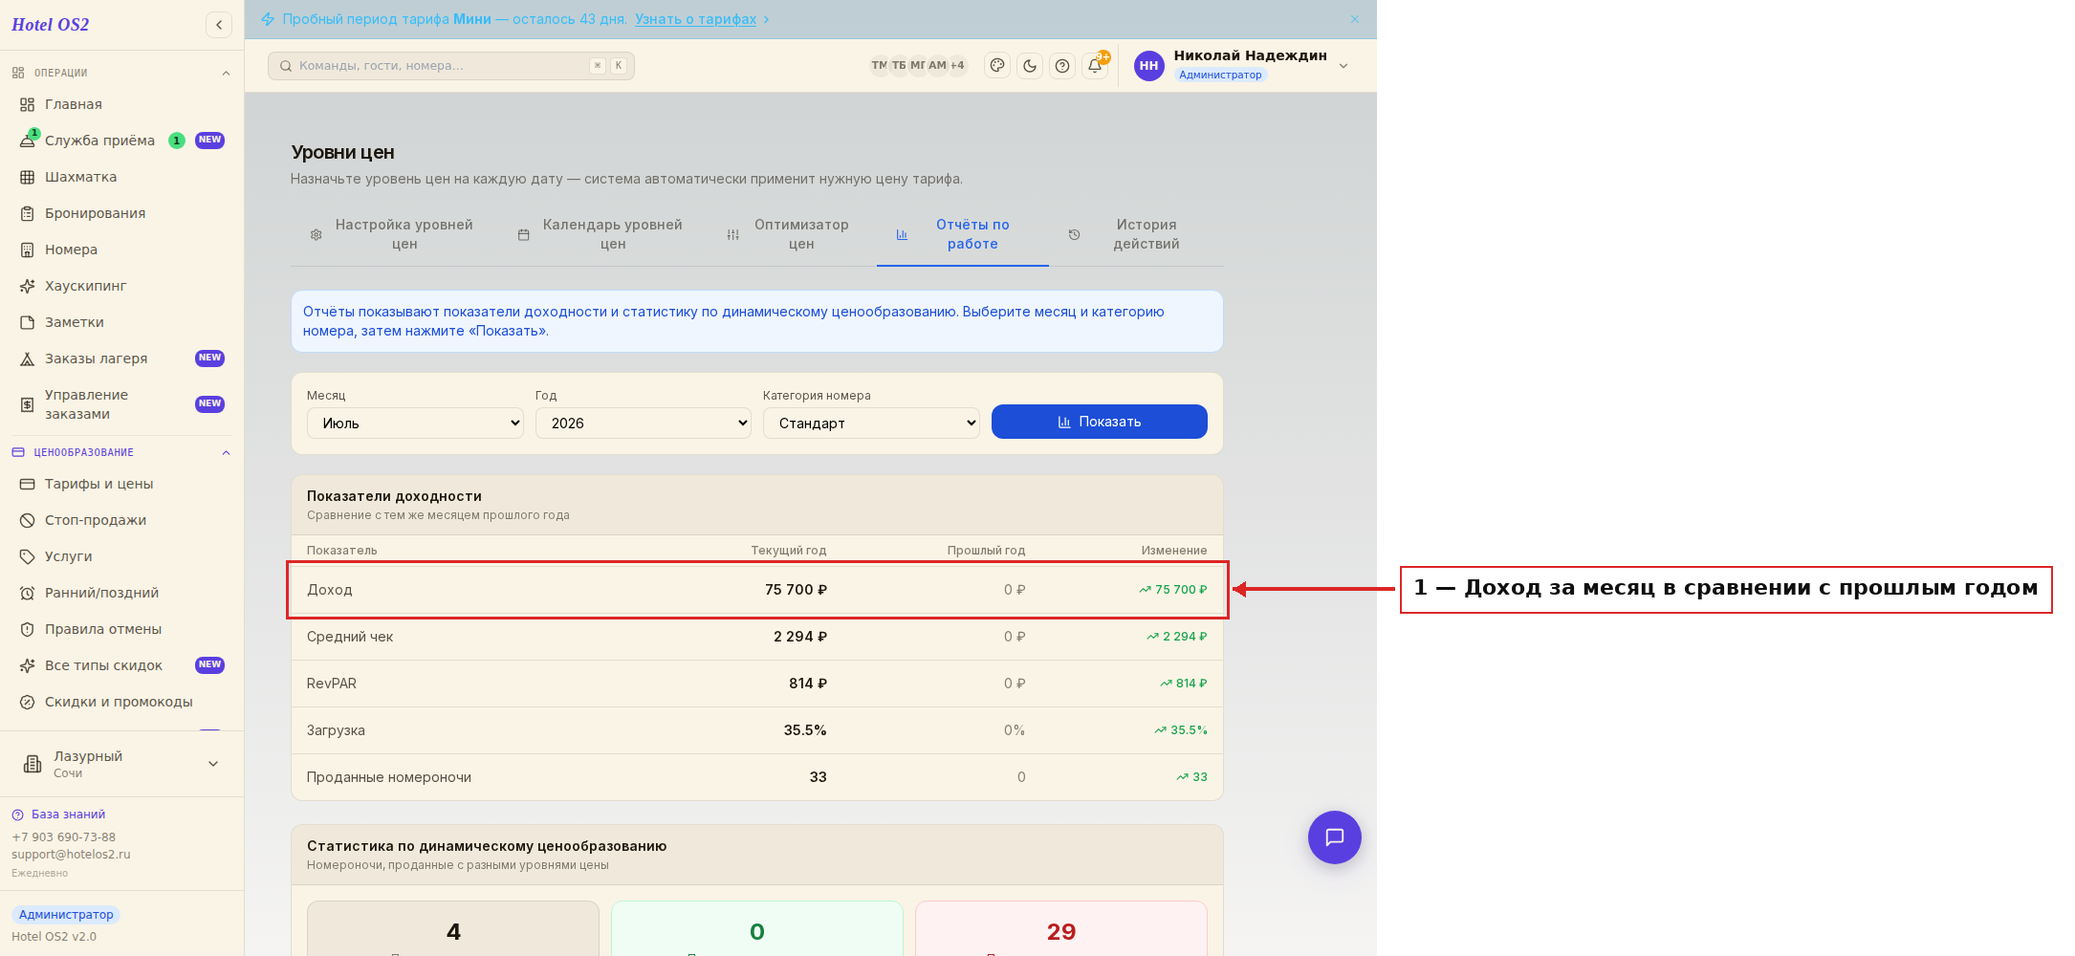The width and height of the screenshot is (2075, 956).
Task: Click the Правила отмены shield icon
Action: coord(28,629)
